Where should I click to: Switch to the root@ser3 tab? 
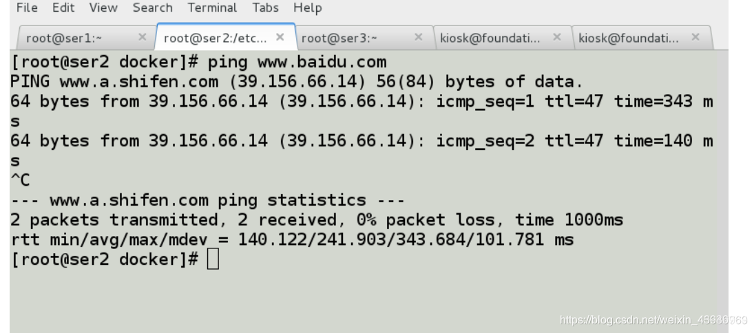pos(358,37)
